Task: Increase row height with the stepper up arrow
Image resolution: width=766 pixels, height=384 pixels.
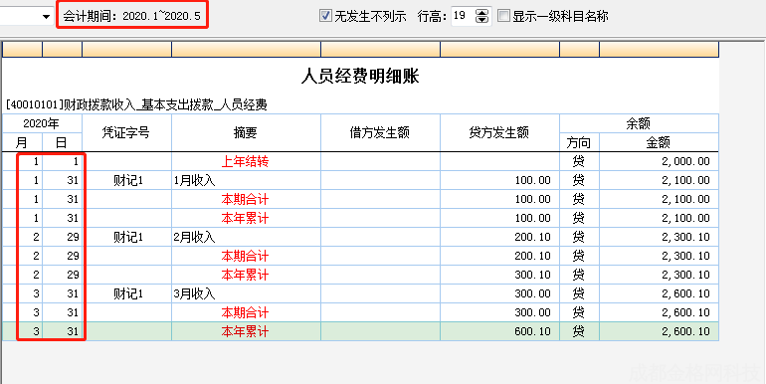Action: click(x=481, y=13)
